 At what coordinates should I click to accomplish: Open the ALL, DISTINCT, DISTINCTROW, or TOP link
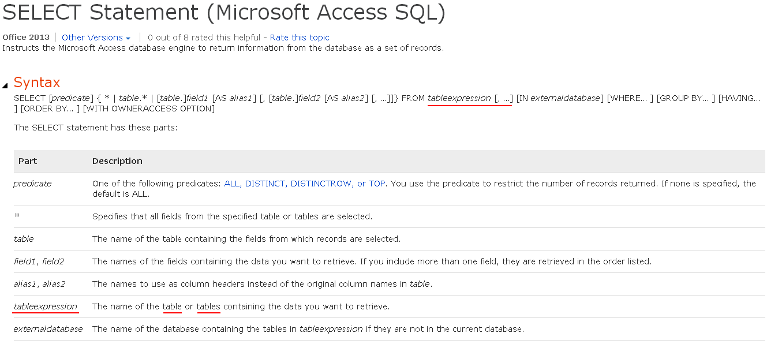(305, 184)
